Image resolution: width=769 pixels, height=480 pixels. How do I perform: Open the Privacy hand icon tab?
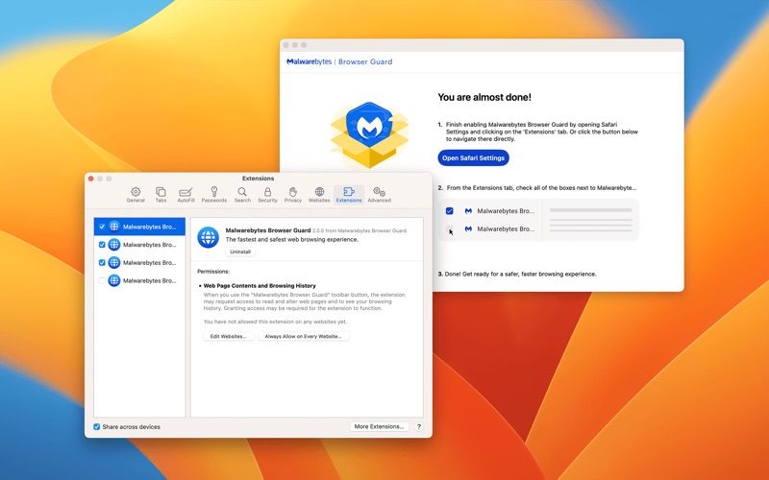point(293,195)
